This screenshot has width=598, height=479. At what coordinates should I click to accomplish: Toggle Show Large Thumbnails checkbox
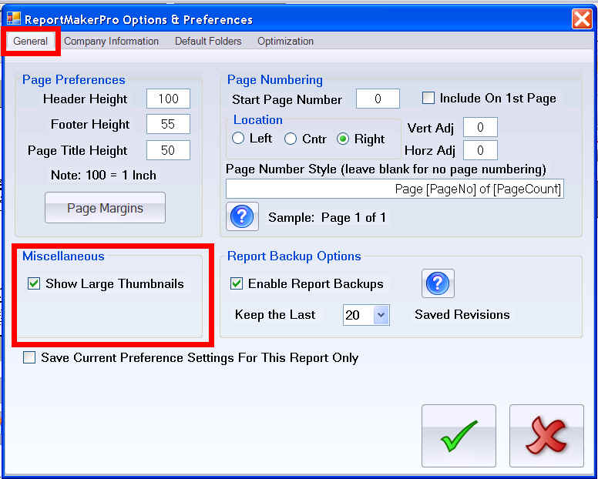(34, 283)
